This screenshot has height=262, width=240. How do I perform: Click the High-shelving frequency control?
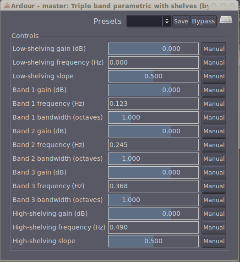[153, 227]
